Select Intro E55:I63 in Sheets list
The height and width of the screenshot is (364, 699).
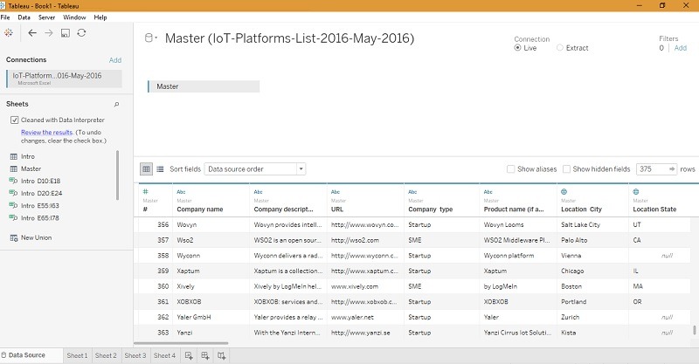click(x=39, y=206)
